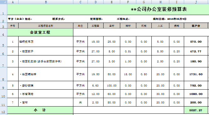Viewport: 209px width, 115px height.
Task: Select row 10 header
Action: click(3, 94)
